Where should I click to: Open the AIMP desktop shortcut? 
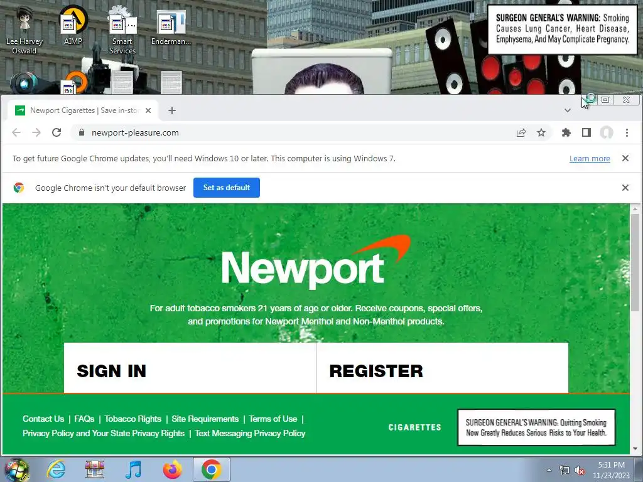tap(73, 25)
